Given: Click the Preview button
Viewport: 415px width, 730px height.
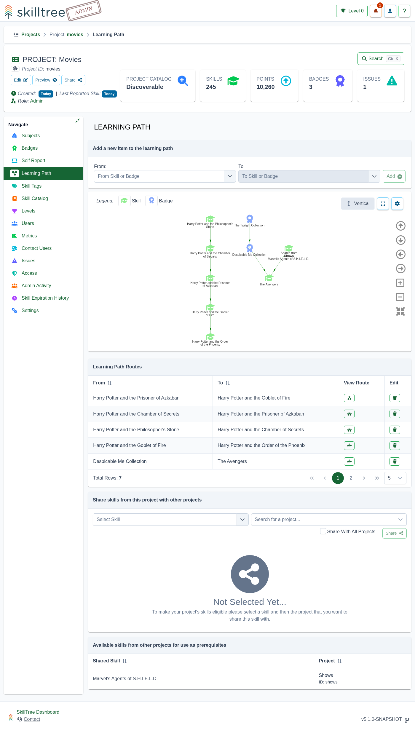Looking at the screenshot, I should pos(46,80).
